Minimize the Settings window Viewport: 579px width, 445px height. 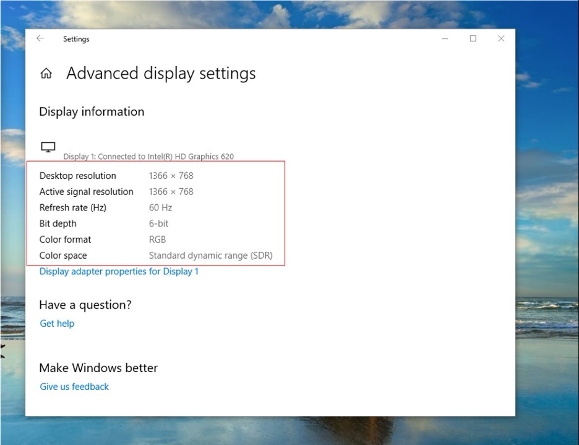[445, 38]
